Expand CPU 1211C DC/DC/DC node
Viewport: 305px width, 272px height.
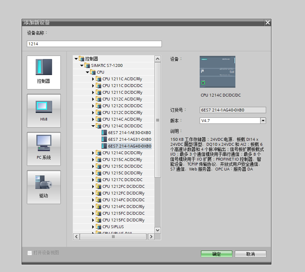(x=93, y=86)
